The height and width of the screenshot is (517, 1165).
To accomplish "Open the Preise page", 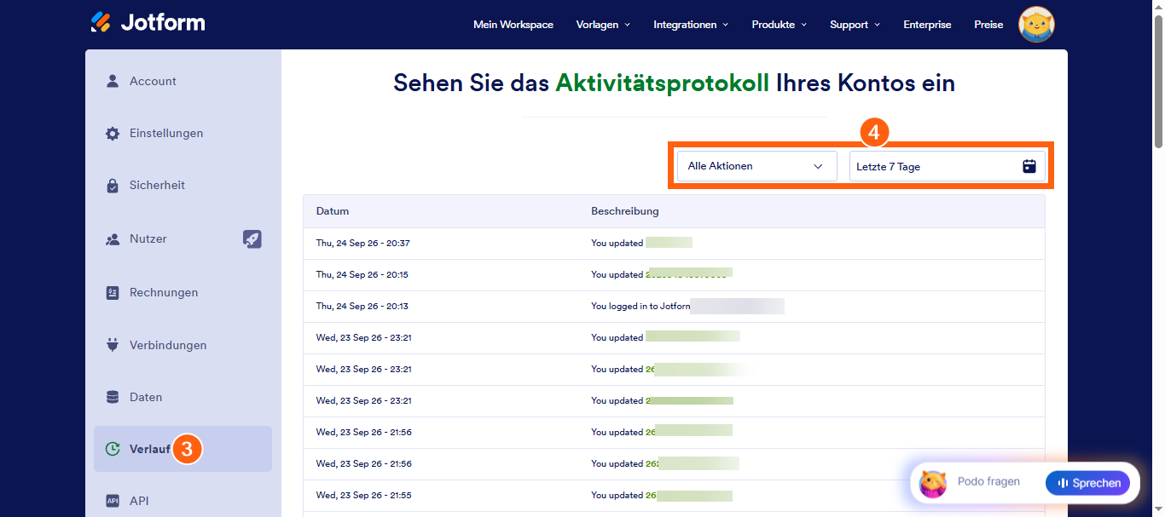I will 988,25.
